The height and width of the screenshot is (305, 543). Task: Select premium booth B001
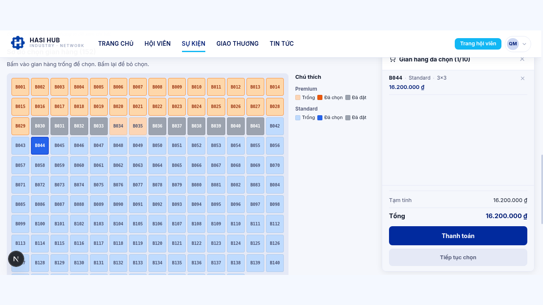[20, 87]
